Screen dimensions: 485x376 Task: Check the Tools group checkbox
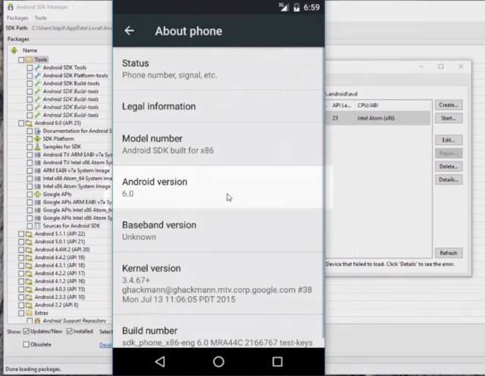21,60
